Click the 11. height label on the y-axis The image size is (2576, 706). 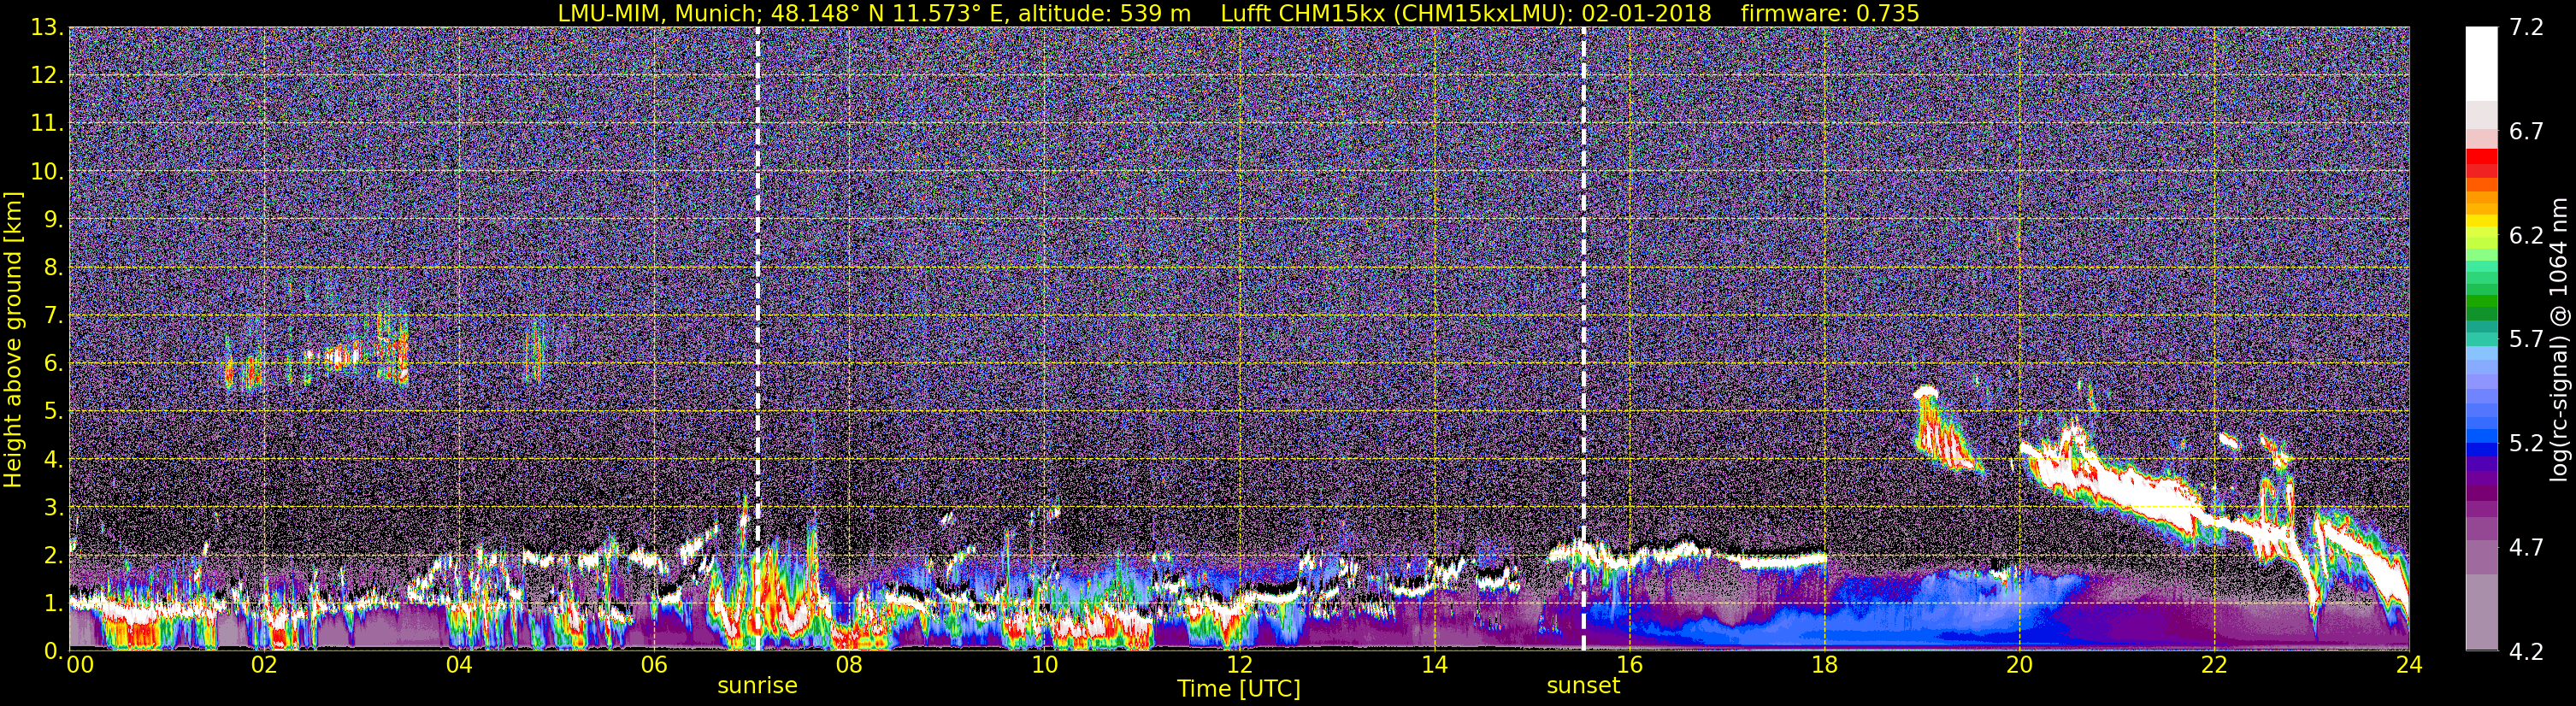pos(47,124)
